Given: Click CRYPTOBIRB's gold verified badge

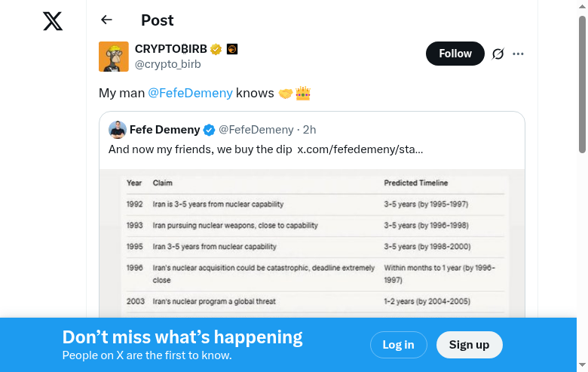Looking at the screenshot, I should click(x=216, y=50).
